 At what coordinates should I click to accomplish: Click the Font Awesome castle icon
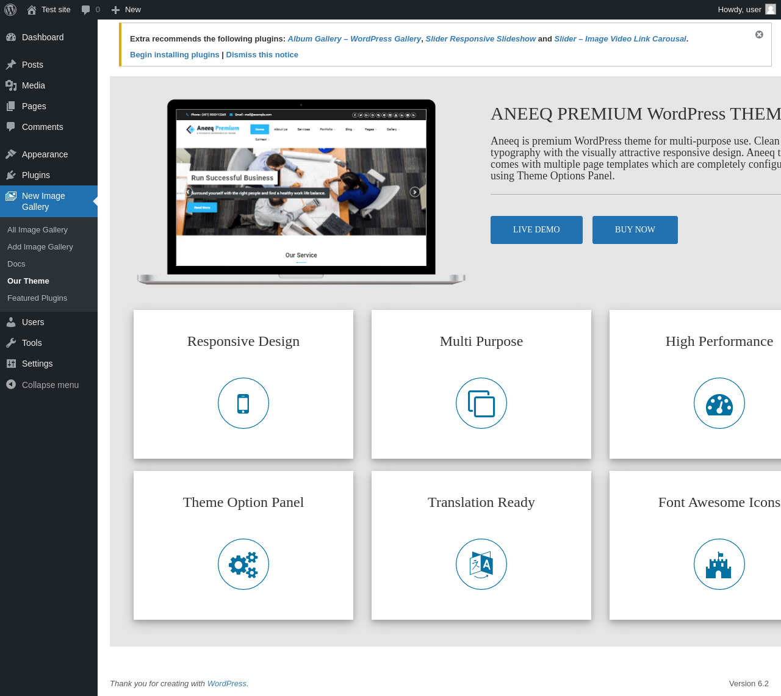719,564
